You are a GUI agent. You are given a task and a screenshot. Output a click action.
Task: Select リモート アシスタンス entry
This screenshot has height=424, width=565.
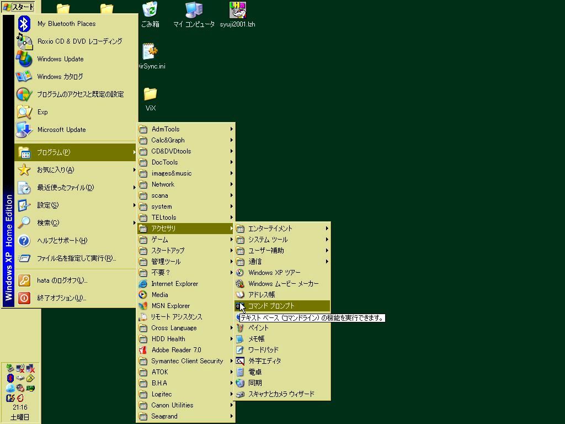[x=186, y=317]
